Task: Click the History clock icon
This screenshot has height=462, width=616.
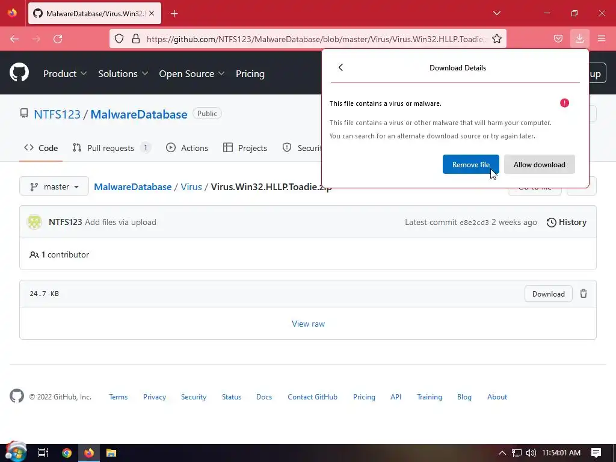Action: pyautogui.click(x=552, y=223)
